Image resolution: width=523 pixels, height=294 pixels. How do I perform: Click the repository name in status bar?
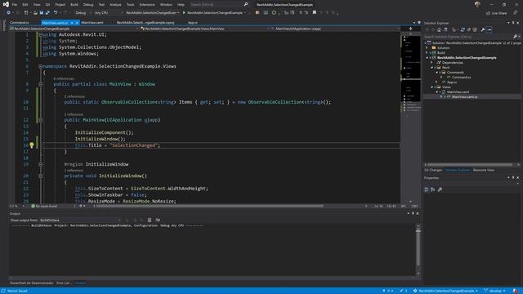point(445,291)
